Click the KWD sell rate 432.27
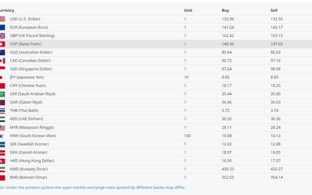 277,169
